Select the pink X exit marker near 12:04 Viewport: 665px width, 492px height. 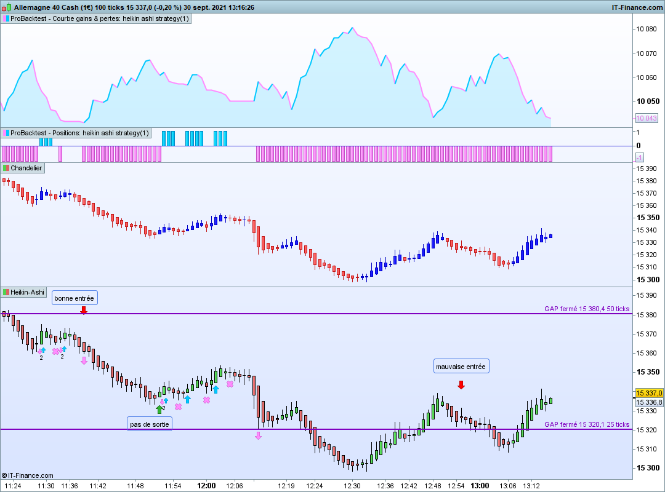pos(230,384)
